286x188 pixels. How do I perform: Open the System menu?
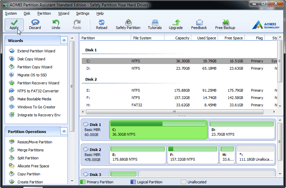pyautogui.click(x=11, y=13)
